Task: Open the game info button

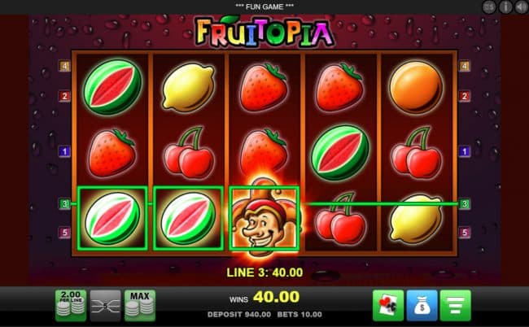Action: click(505, 7)
